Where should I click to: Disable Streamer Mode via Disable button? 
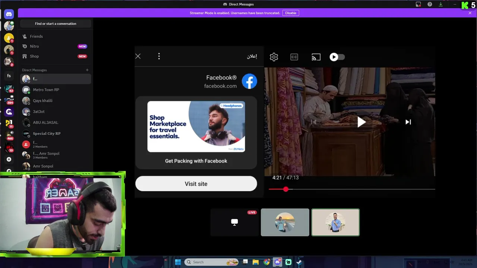[x=291, y=13]
